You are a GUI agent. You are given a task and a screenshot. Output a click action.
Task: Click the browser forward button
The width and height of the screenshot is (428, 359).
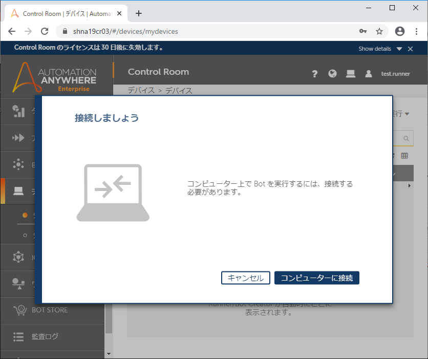click(x=28, y=31)
